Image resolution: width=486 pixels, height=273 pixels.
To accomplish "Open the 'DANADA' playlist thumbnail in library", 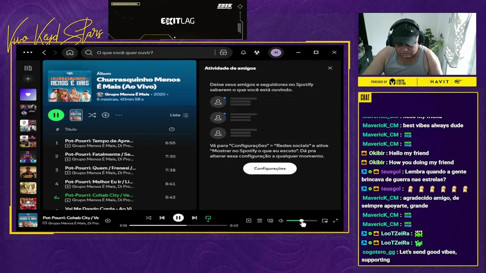I will (28, 204).
